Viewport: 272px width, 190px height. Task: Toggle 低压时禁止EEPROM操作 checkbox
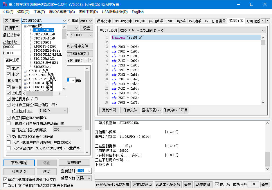click(x=8, y=118)
